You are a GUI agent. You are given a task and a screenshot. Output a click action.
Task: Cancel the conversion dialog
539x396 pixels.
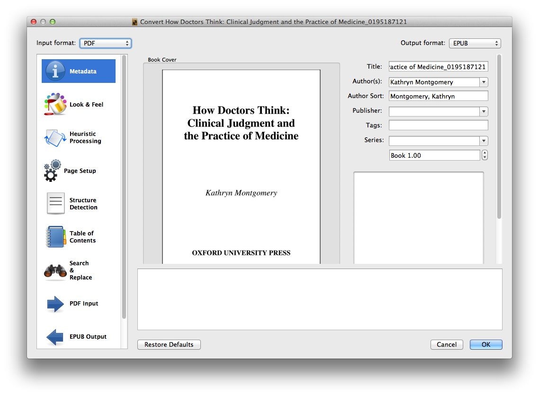point(447,344)
